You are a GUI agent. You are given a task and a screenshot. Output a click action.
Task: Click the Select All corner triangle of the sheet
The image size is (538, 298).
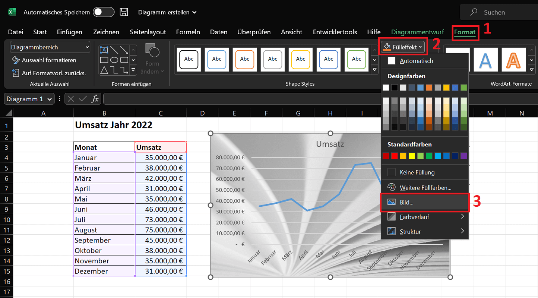(x=8, y=113)
